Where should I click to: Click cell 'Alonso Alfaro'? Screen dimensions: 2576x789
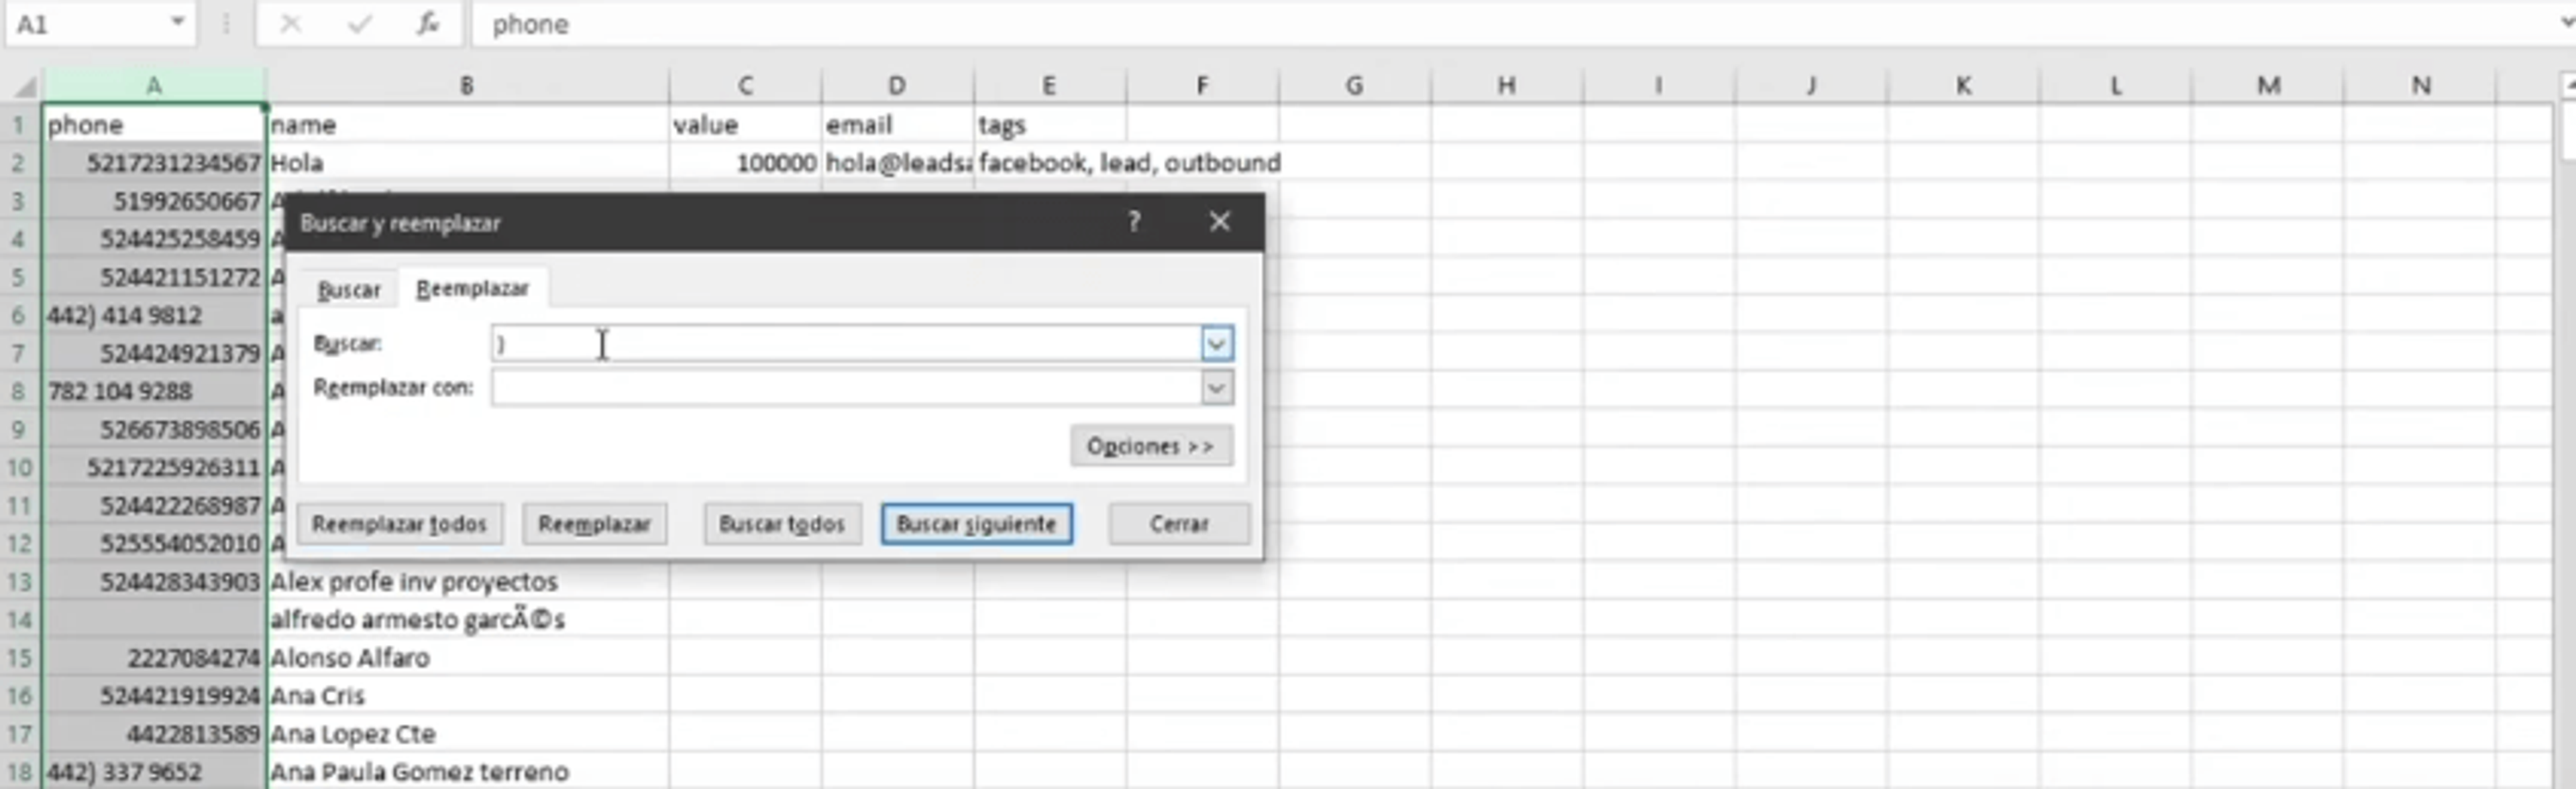point(467,658)
